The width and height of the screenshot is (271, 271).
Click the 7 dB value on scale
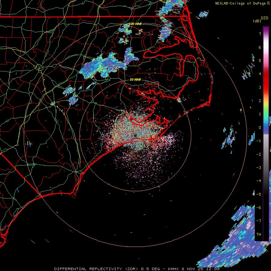pos(260,34)
